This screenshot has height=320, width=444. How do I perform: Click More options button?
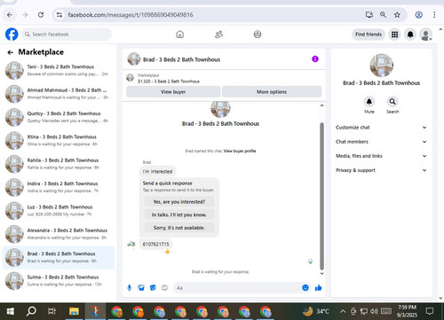(272, 92)
